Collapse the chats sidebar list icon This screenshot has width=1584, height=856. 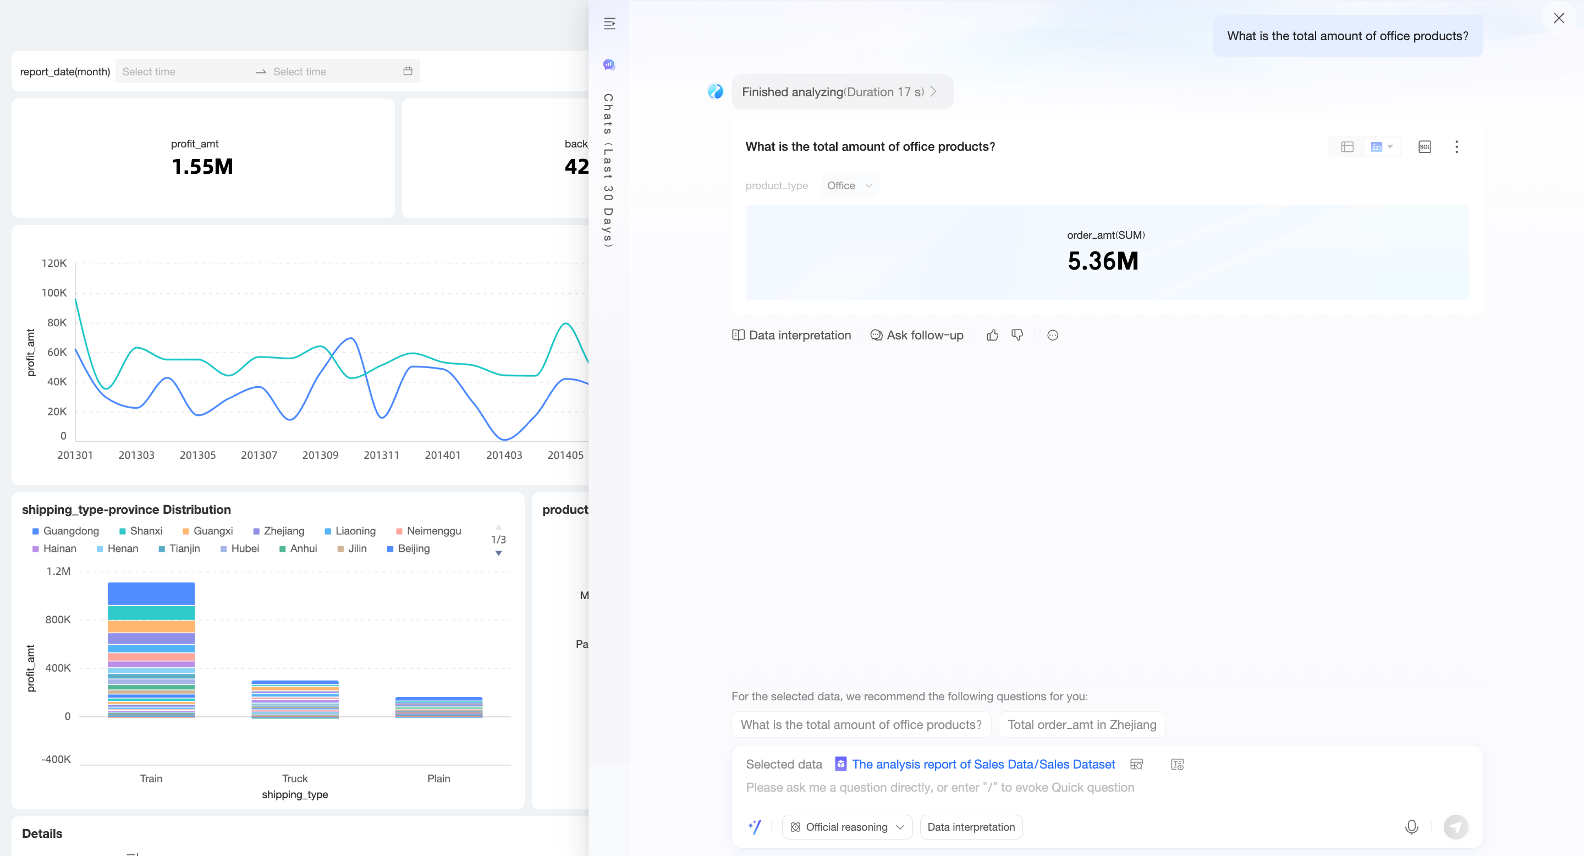click(x=609, y=23)
